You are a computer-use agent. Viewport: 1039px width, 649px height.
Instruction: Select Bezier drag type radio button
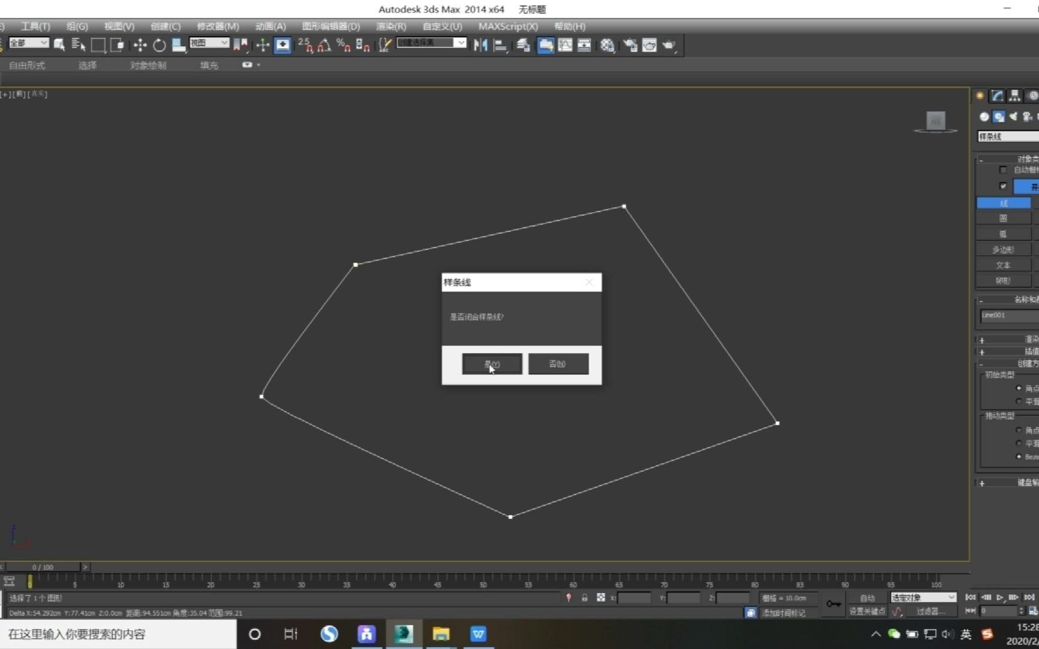click(1019, 457)
